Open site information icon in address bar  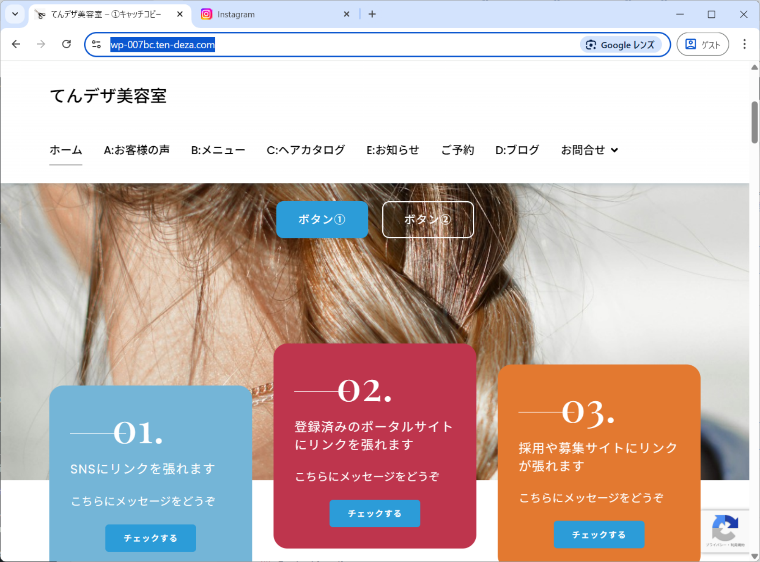click(97, 45)
